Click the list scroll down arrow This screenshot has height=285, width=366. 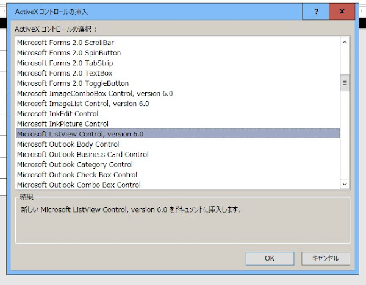[x=345, y=184]
